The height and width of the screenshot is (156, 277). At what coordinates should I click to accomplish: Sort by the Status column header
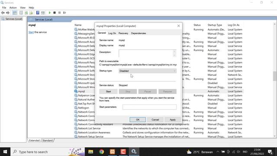pos(197,25)
